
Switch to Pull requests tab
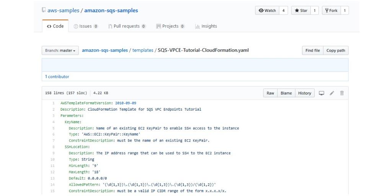(127, 26)
